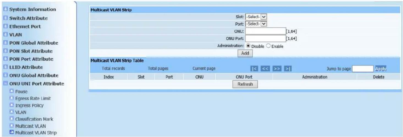
Task: Expand the VLAN top-level tree icon
Action: tap(6, 35)
